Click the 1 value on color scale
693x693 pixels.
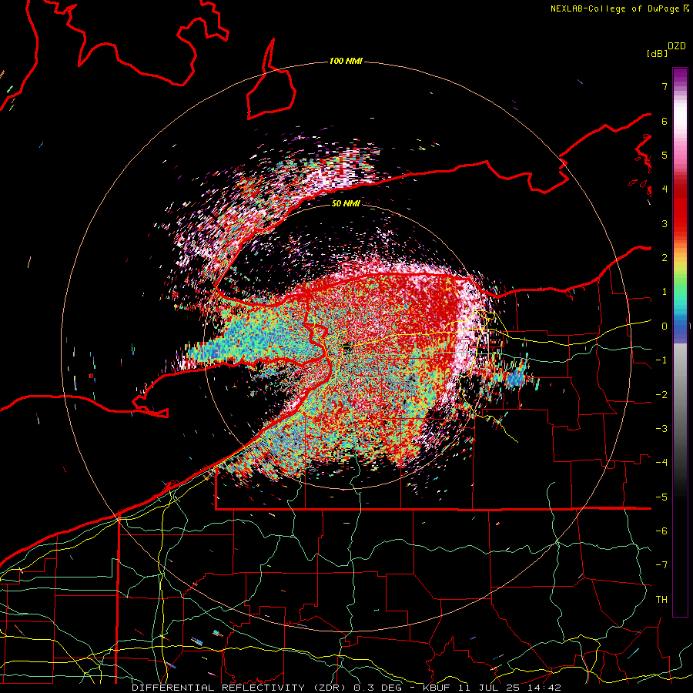pyautogui.click(x=665, y=292)
